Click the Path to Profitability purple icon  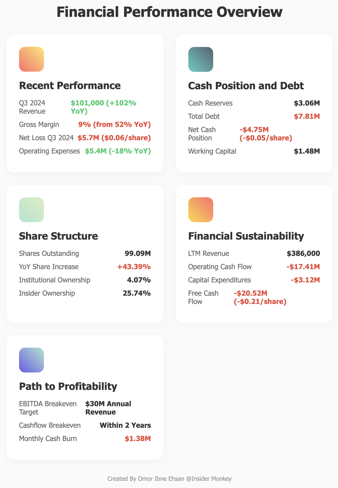tap(31, 360)
